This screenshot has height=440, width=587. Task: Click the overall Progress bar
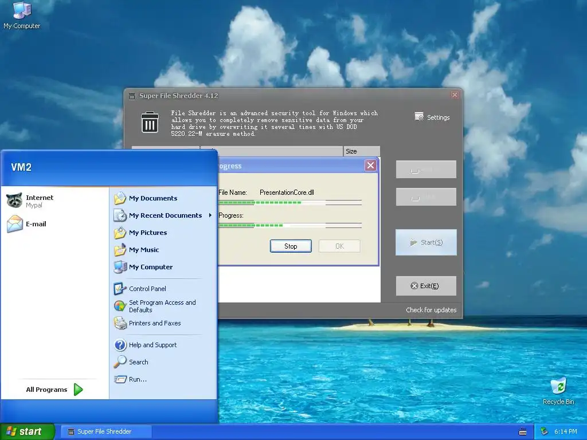point(289,225)
